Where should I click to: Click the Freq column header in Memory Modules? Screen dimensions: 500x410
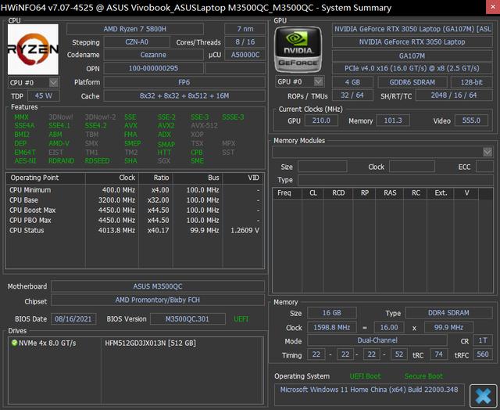coord(284,192)
